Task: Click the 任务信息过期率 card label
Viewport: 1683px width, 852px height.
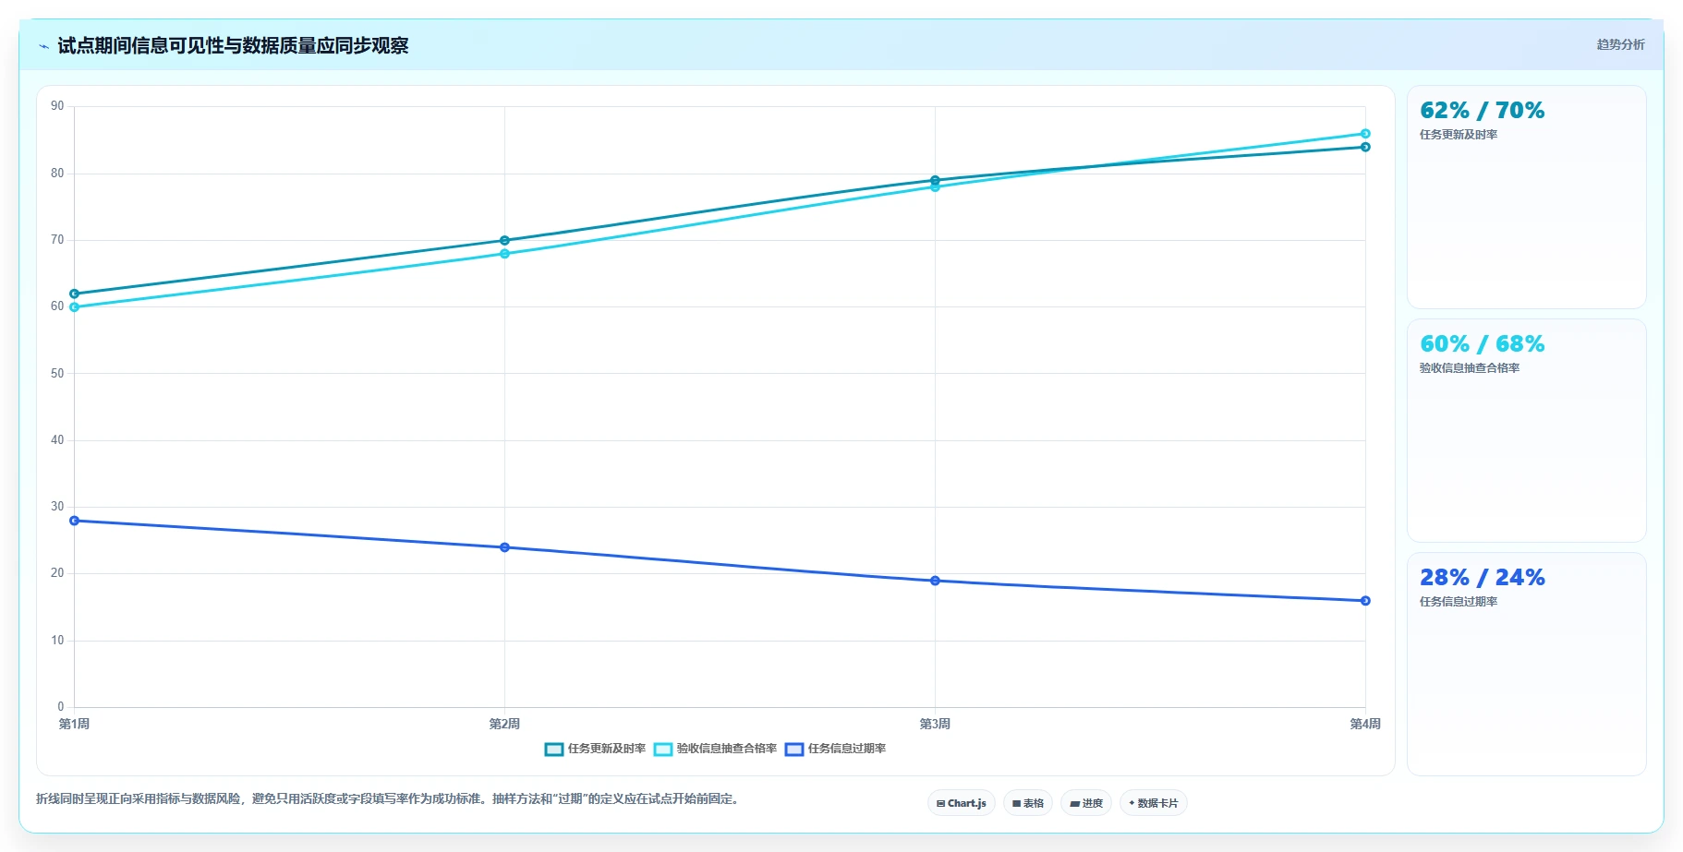Action: click(1459, 602)
